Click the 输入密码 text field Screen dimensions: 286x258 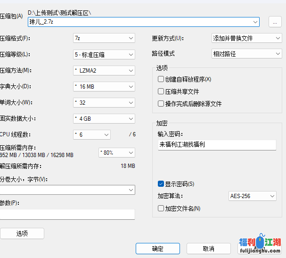point(217,145)
